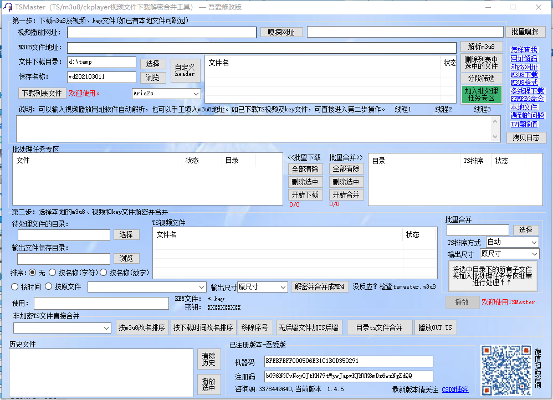Start batch sniffing with 批量嗅探
Viewport: 553px width, 400px height.
point(525,32)
